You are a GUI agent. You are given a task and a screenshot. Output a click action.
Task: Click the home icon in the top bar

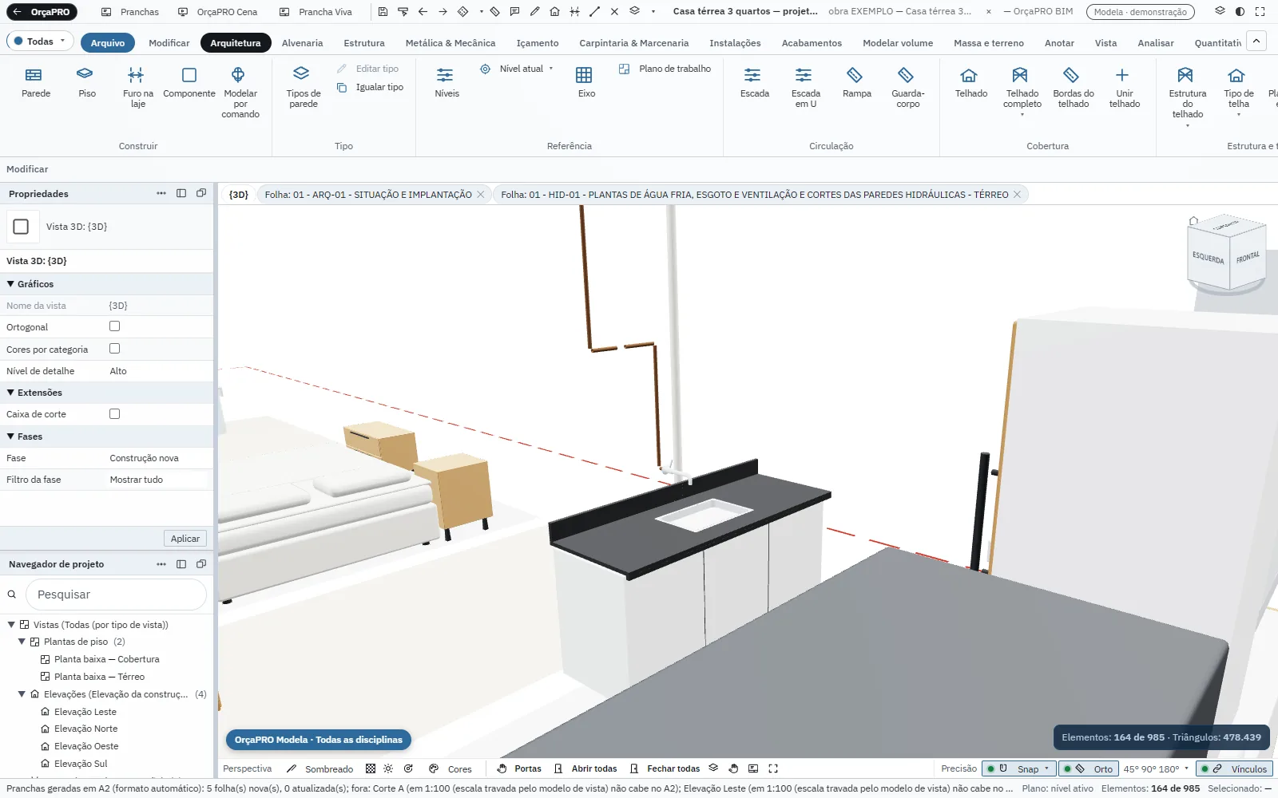(x=554, y=12)
